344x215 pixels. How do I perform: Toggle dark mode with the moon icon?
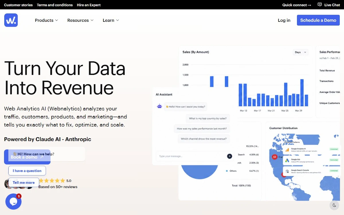(x=334, y=205)
